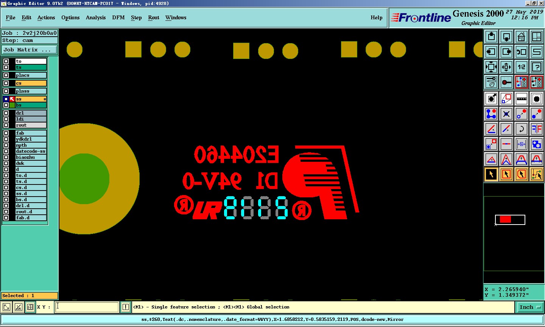
Task: Open the Analysis menu
Action: tap(96, 18)
